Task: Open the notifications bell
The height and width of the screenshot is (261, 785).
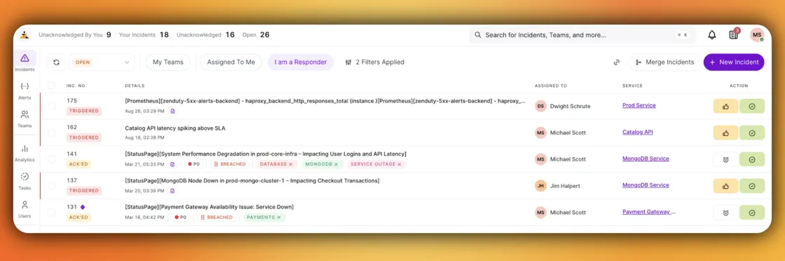Action: [711, 35]
